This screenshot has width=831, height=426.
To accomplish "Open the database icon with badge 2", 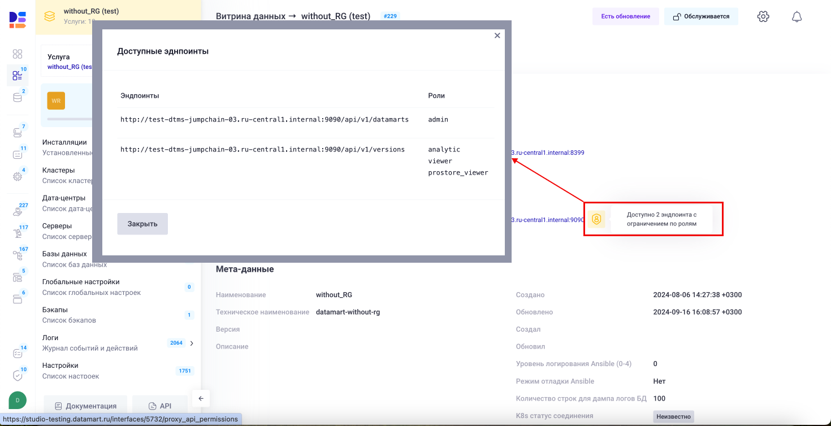I will [x=18, y=97].
